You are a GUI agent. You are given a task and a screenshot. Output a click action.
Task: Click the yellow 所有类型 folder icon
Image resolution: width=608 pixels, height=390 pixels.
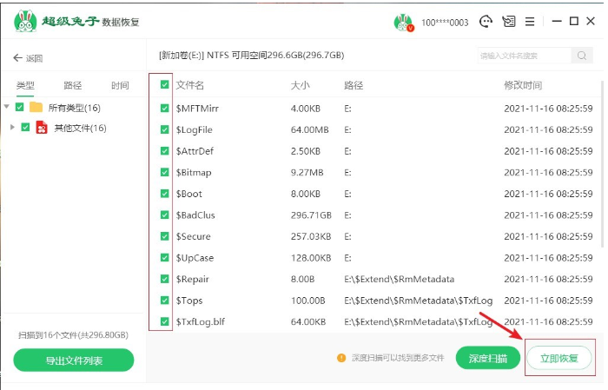click(x=36, y=108)
